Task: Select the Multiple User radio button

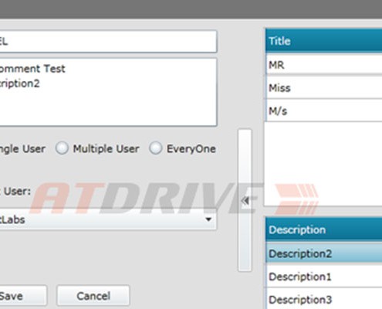Action: coord(62,148)
